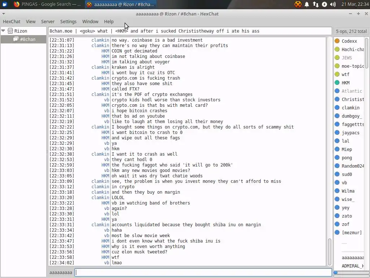This screenshot has width=370, height=278.
Task: Select user dumbgoy_ in the user list
Action: click(x=352, y=116)
